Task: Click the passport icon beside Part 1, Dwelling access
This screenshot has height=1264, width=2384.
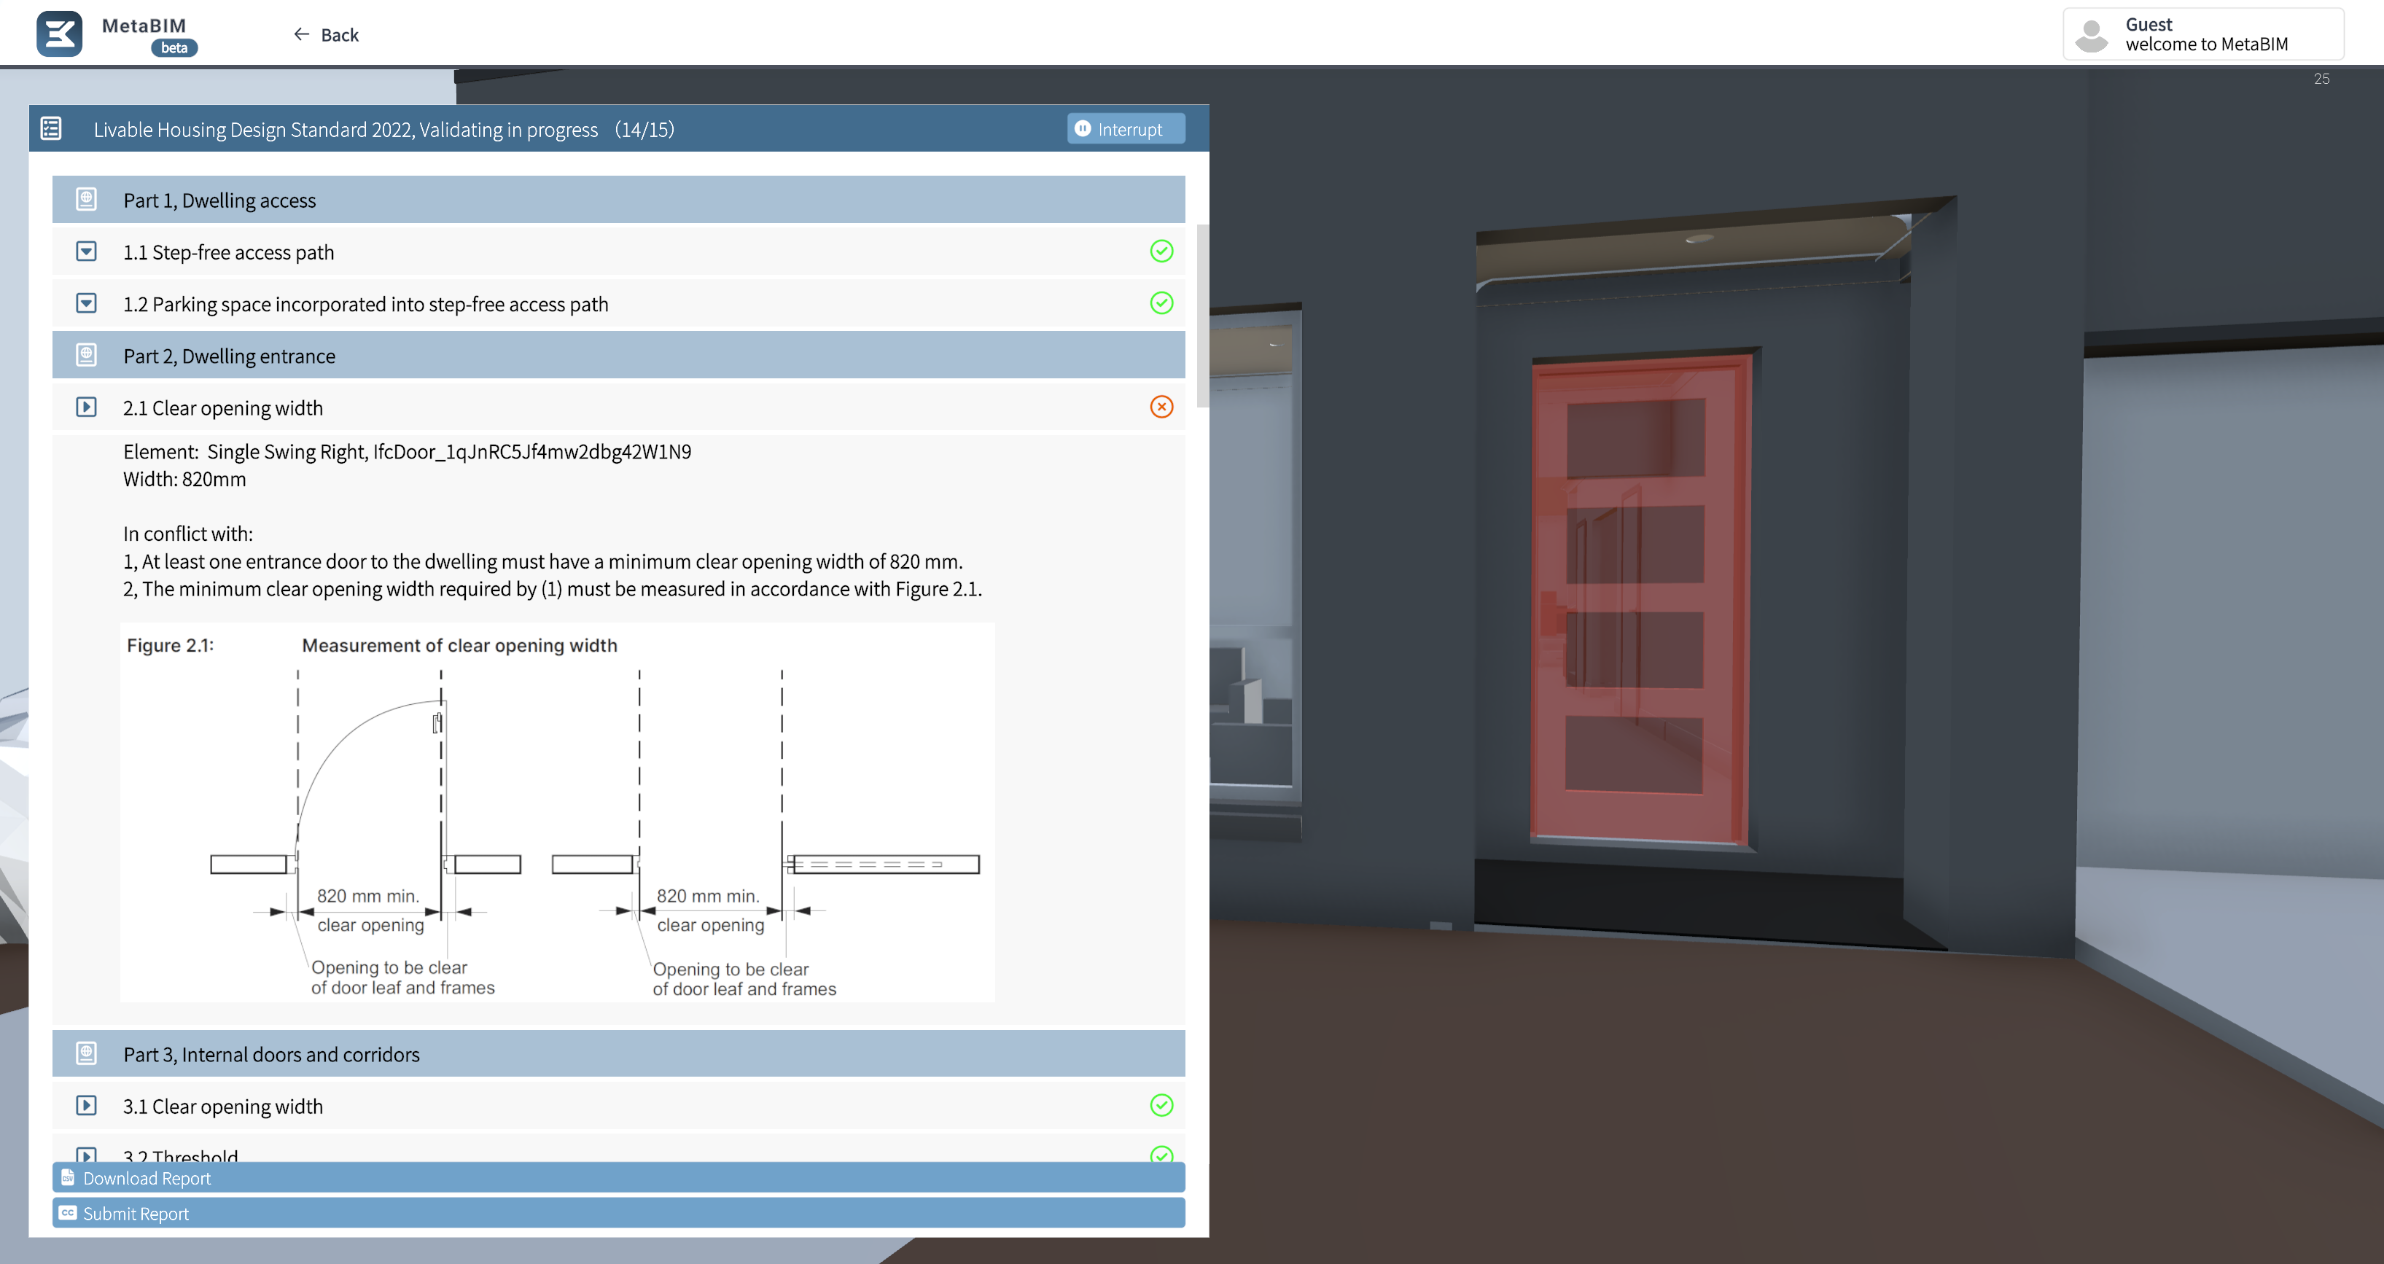Action: (x=86, y=198)
